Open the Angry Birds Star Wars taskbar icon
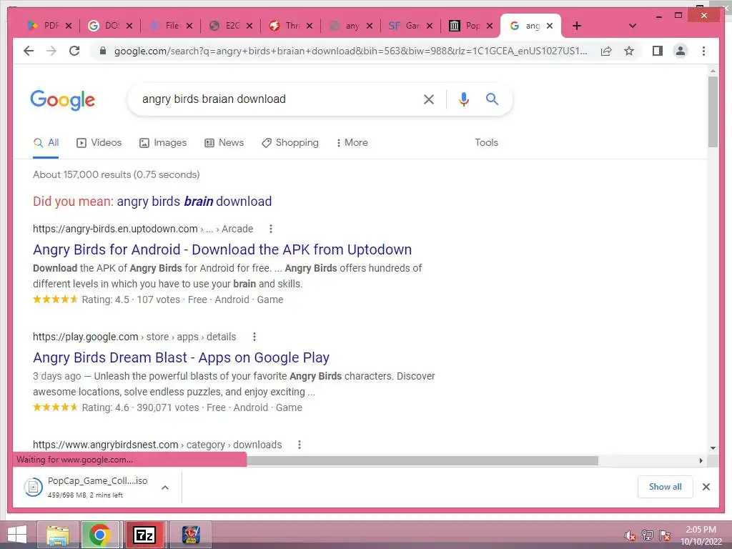732x549 pixels. (x=191, y=535)
